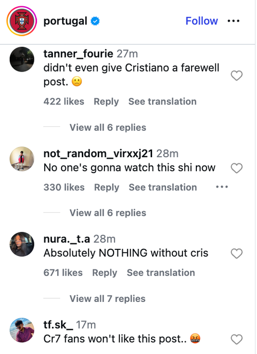Show who gave 671 likes
257x354 pixels.
point(63,273)
